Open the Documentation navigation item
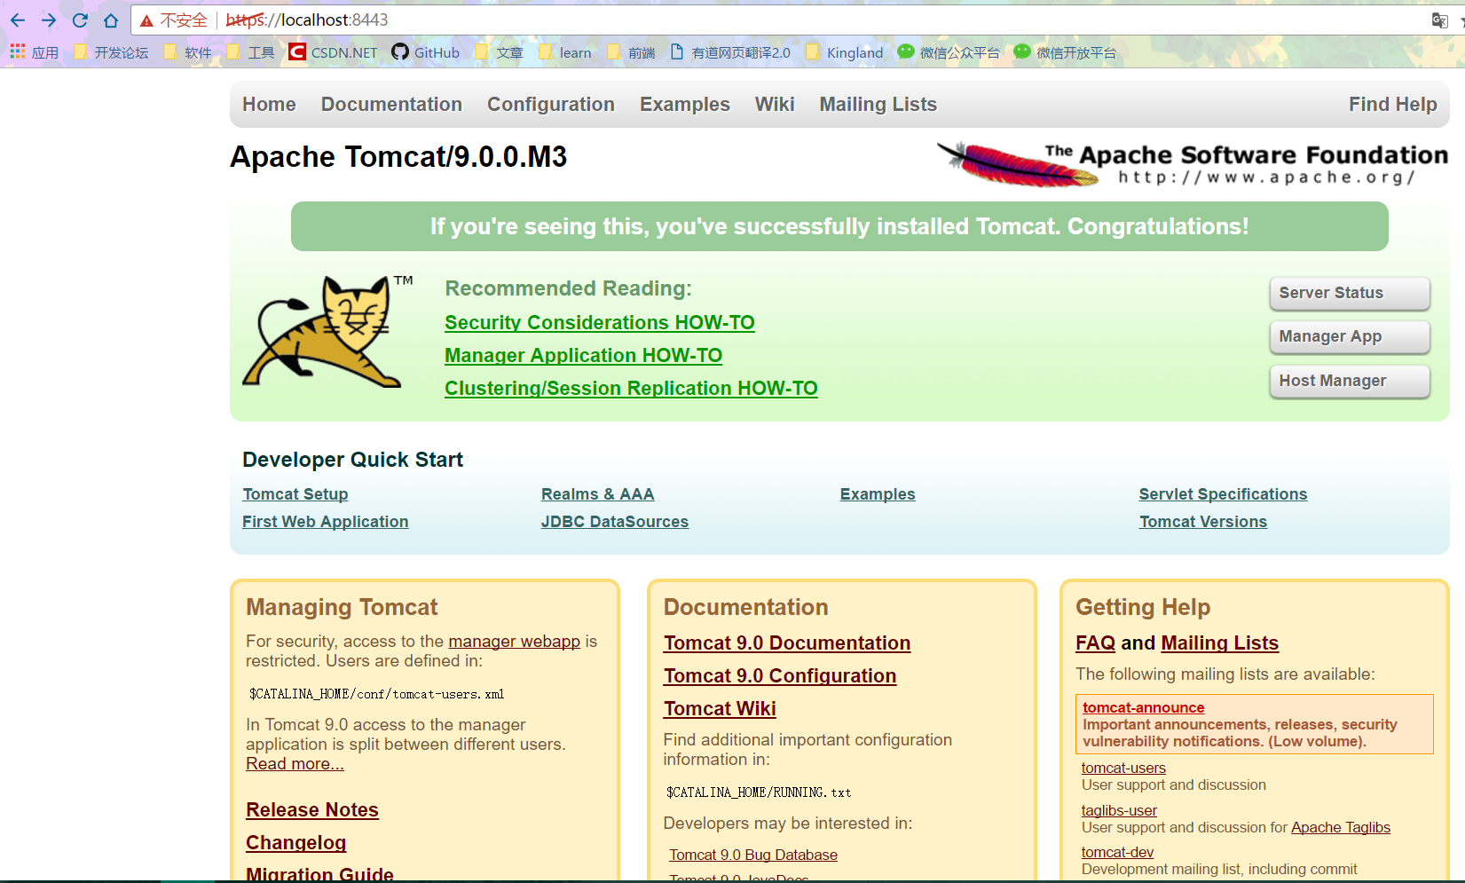 pyautogui.click(x=391, y=104)
